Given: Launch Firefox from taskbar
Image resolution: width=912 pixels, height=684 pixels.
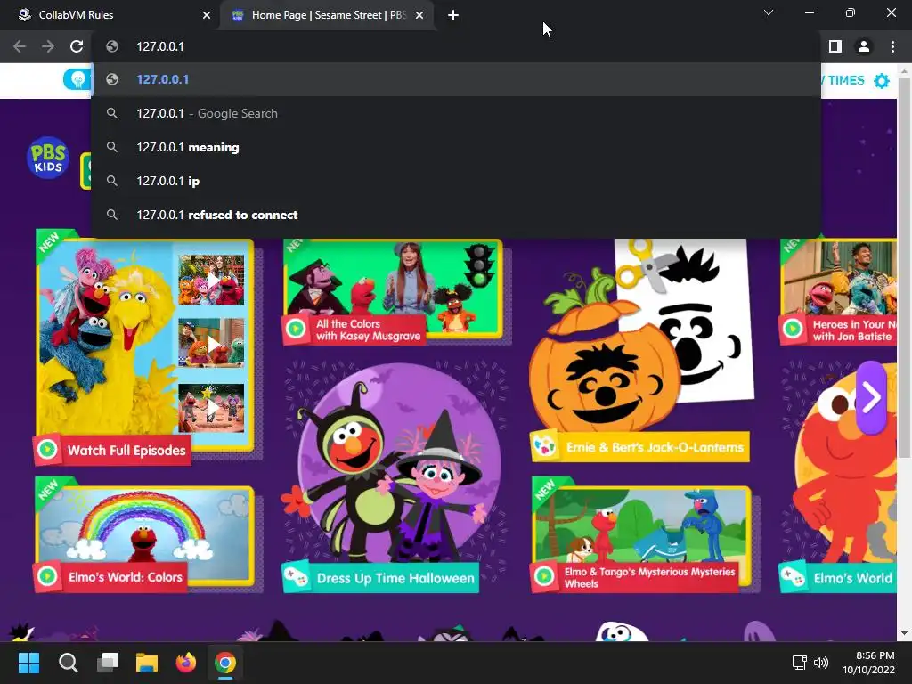Looking at the screenshot, I should pos(186,663).
